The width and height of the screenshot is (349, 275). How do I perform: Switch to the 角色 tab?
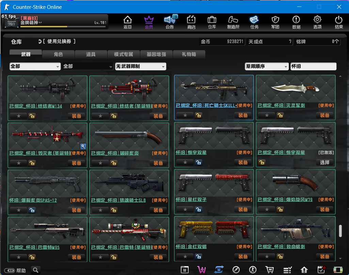click(58, 54)
